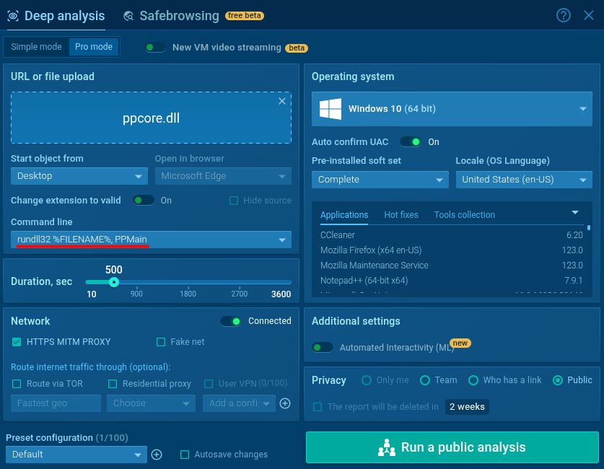Check the report deletion checkbox
Viewport: 604px width, 469px height.
[x=318, y=407]
